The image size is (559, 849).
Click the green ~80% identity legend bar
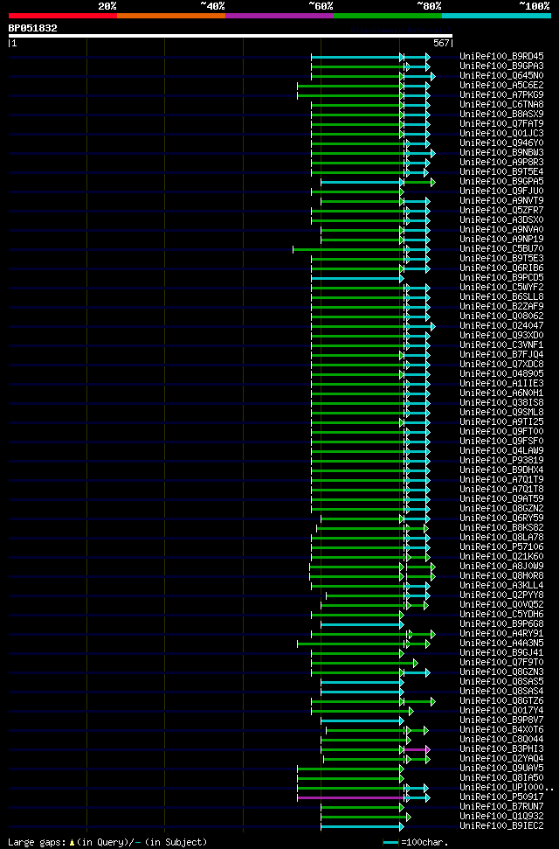(x=388, y=16)
